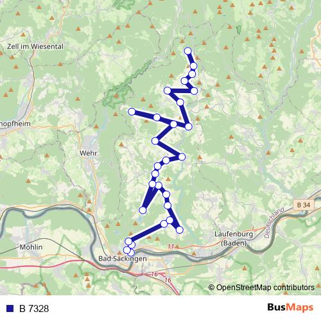Click the B 34 road shield
This screenshot has height=321, width=321.
[x=304, y=205]
